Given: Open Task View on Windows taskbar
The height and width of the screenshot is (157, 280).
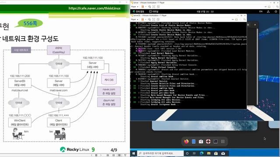Looking at the screenshot, I should 194,153.
